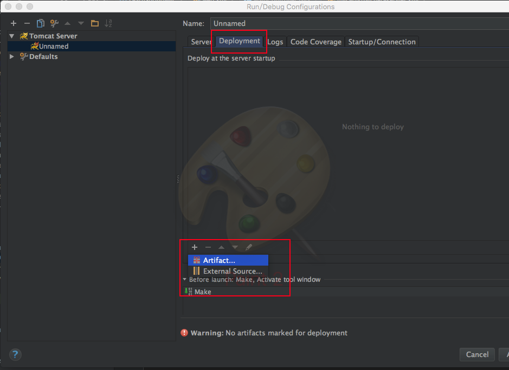This screenshot has width=509, height=370.
Task: Click the Defaults wrench icon in tree
Action: pos(24,56)
